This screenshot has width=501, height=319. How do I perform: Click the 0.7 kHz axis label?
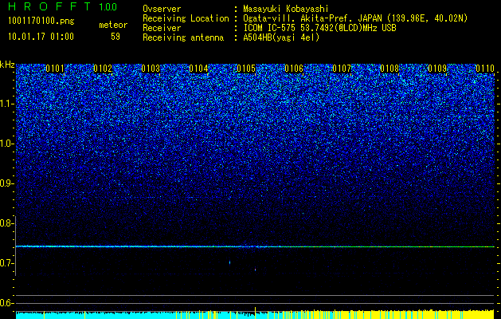point(7,263)
